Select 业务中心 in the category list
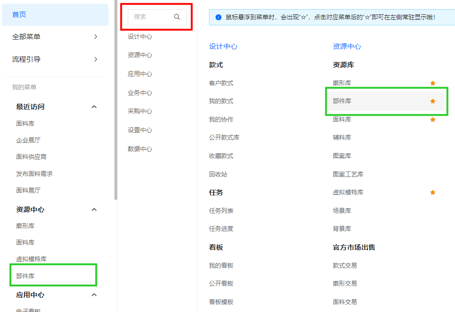 (140, 93)
